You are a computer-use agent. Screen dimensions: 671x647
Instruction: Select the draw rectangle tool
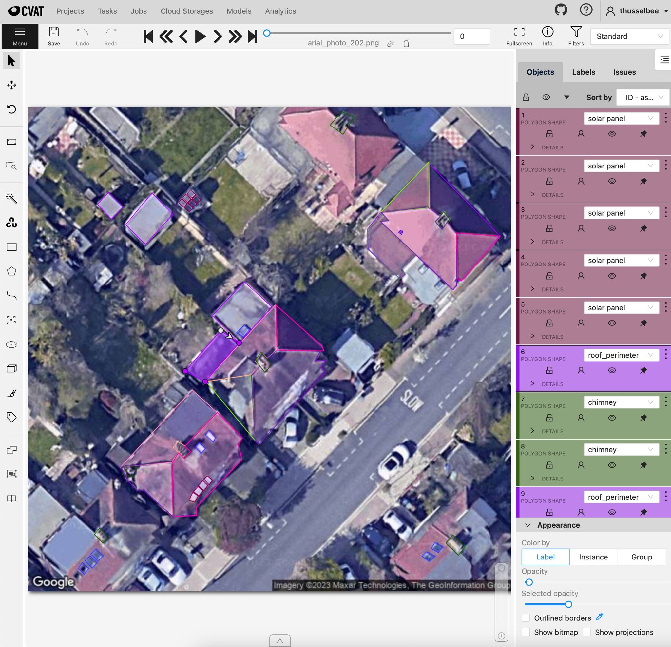pos(12,247)
